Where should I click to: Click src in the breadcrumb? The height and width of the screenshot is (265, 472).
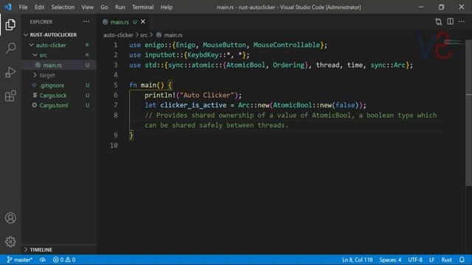(144, 35)
